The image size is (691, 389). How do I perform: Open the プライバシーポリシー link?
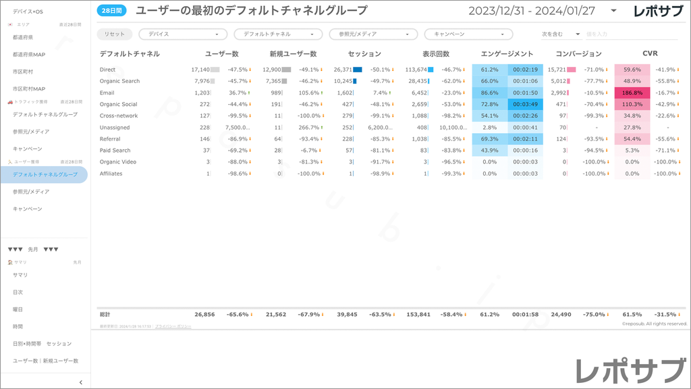[x=173, y=326]
